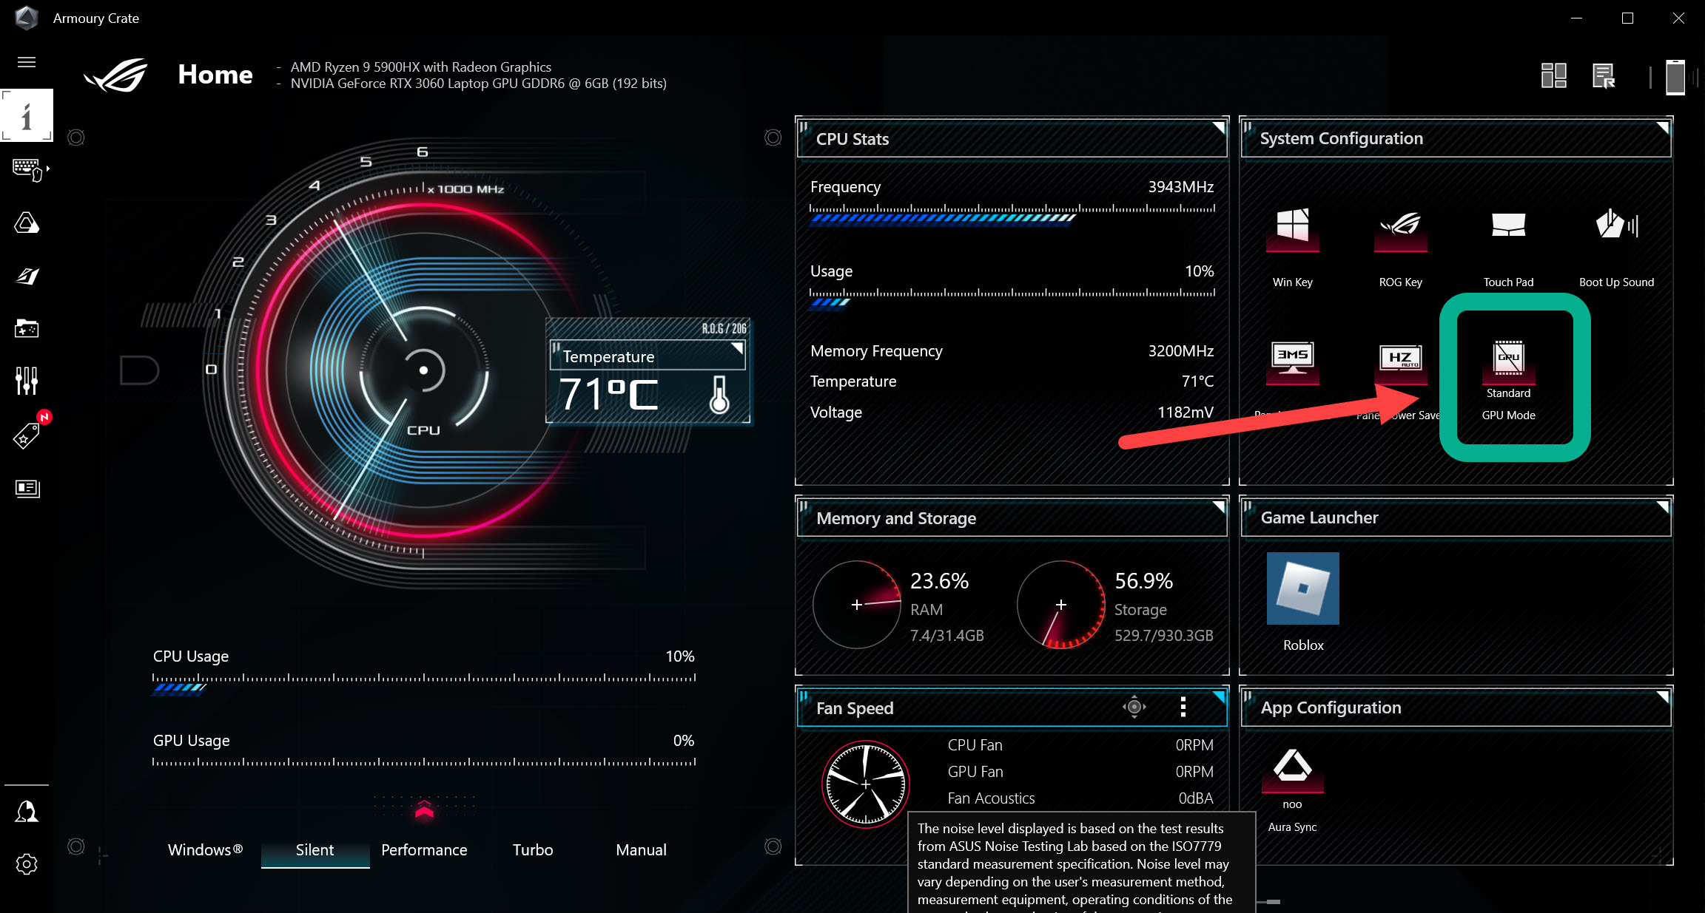Click the central CPU frequency gauge

pos(423,370)
